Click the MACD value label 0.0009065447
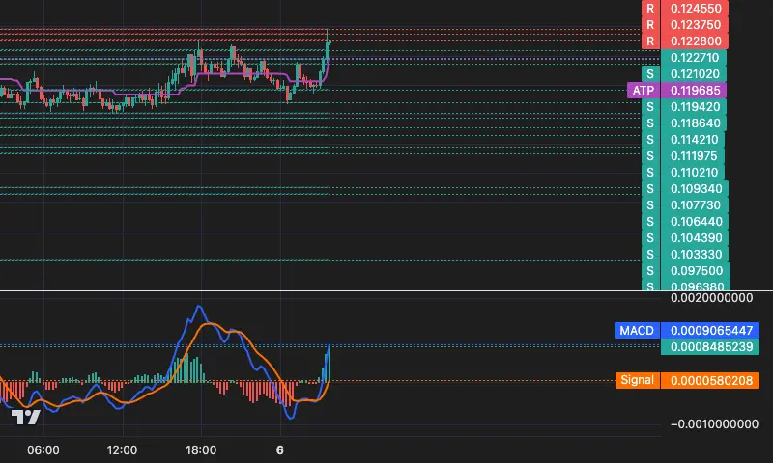 click(687, 330)
